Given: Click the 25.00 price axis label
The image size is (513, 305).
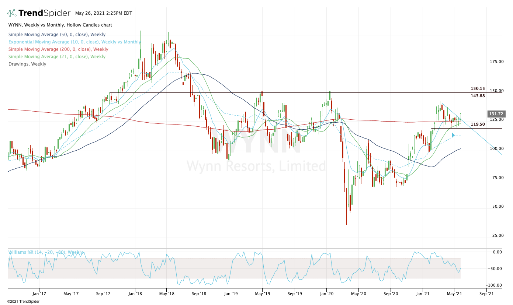Looking at the screenshot, I should [497, 235].
